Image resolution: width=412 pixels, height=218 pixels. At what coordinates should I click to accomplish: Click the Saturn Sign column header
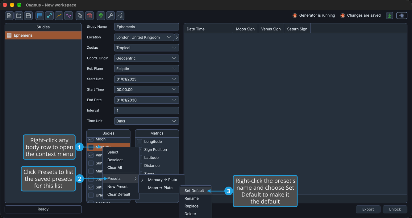(x=297, y=29)
